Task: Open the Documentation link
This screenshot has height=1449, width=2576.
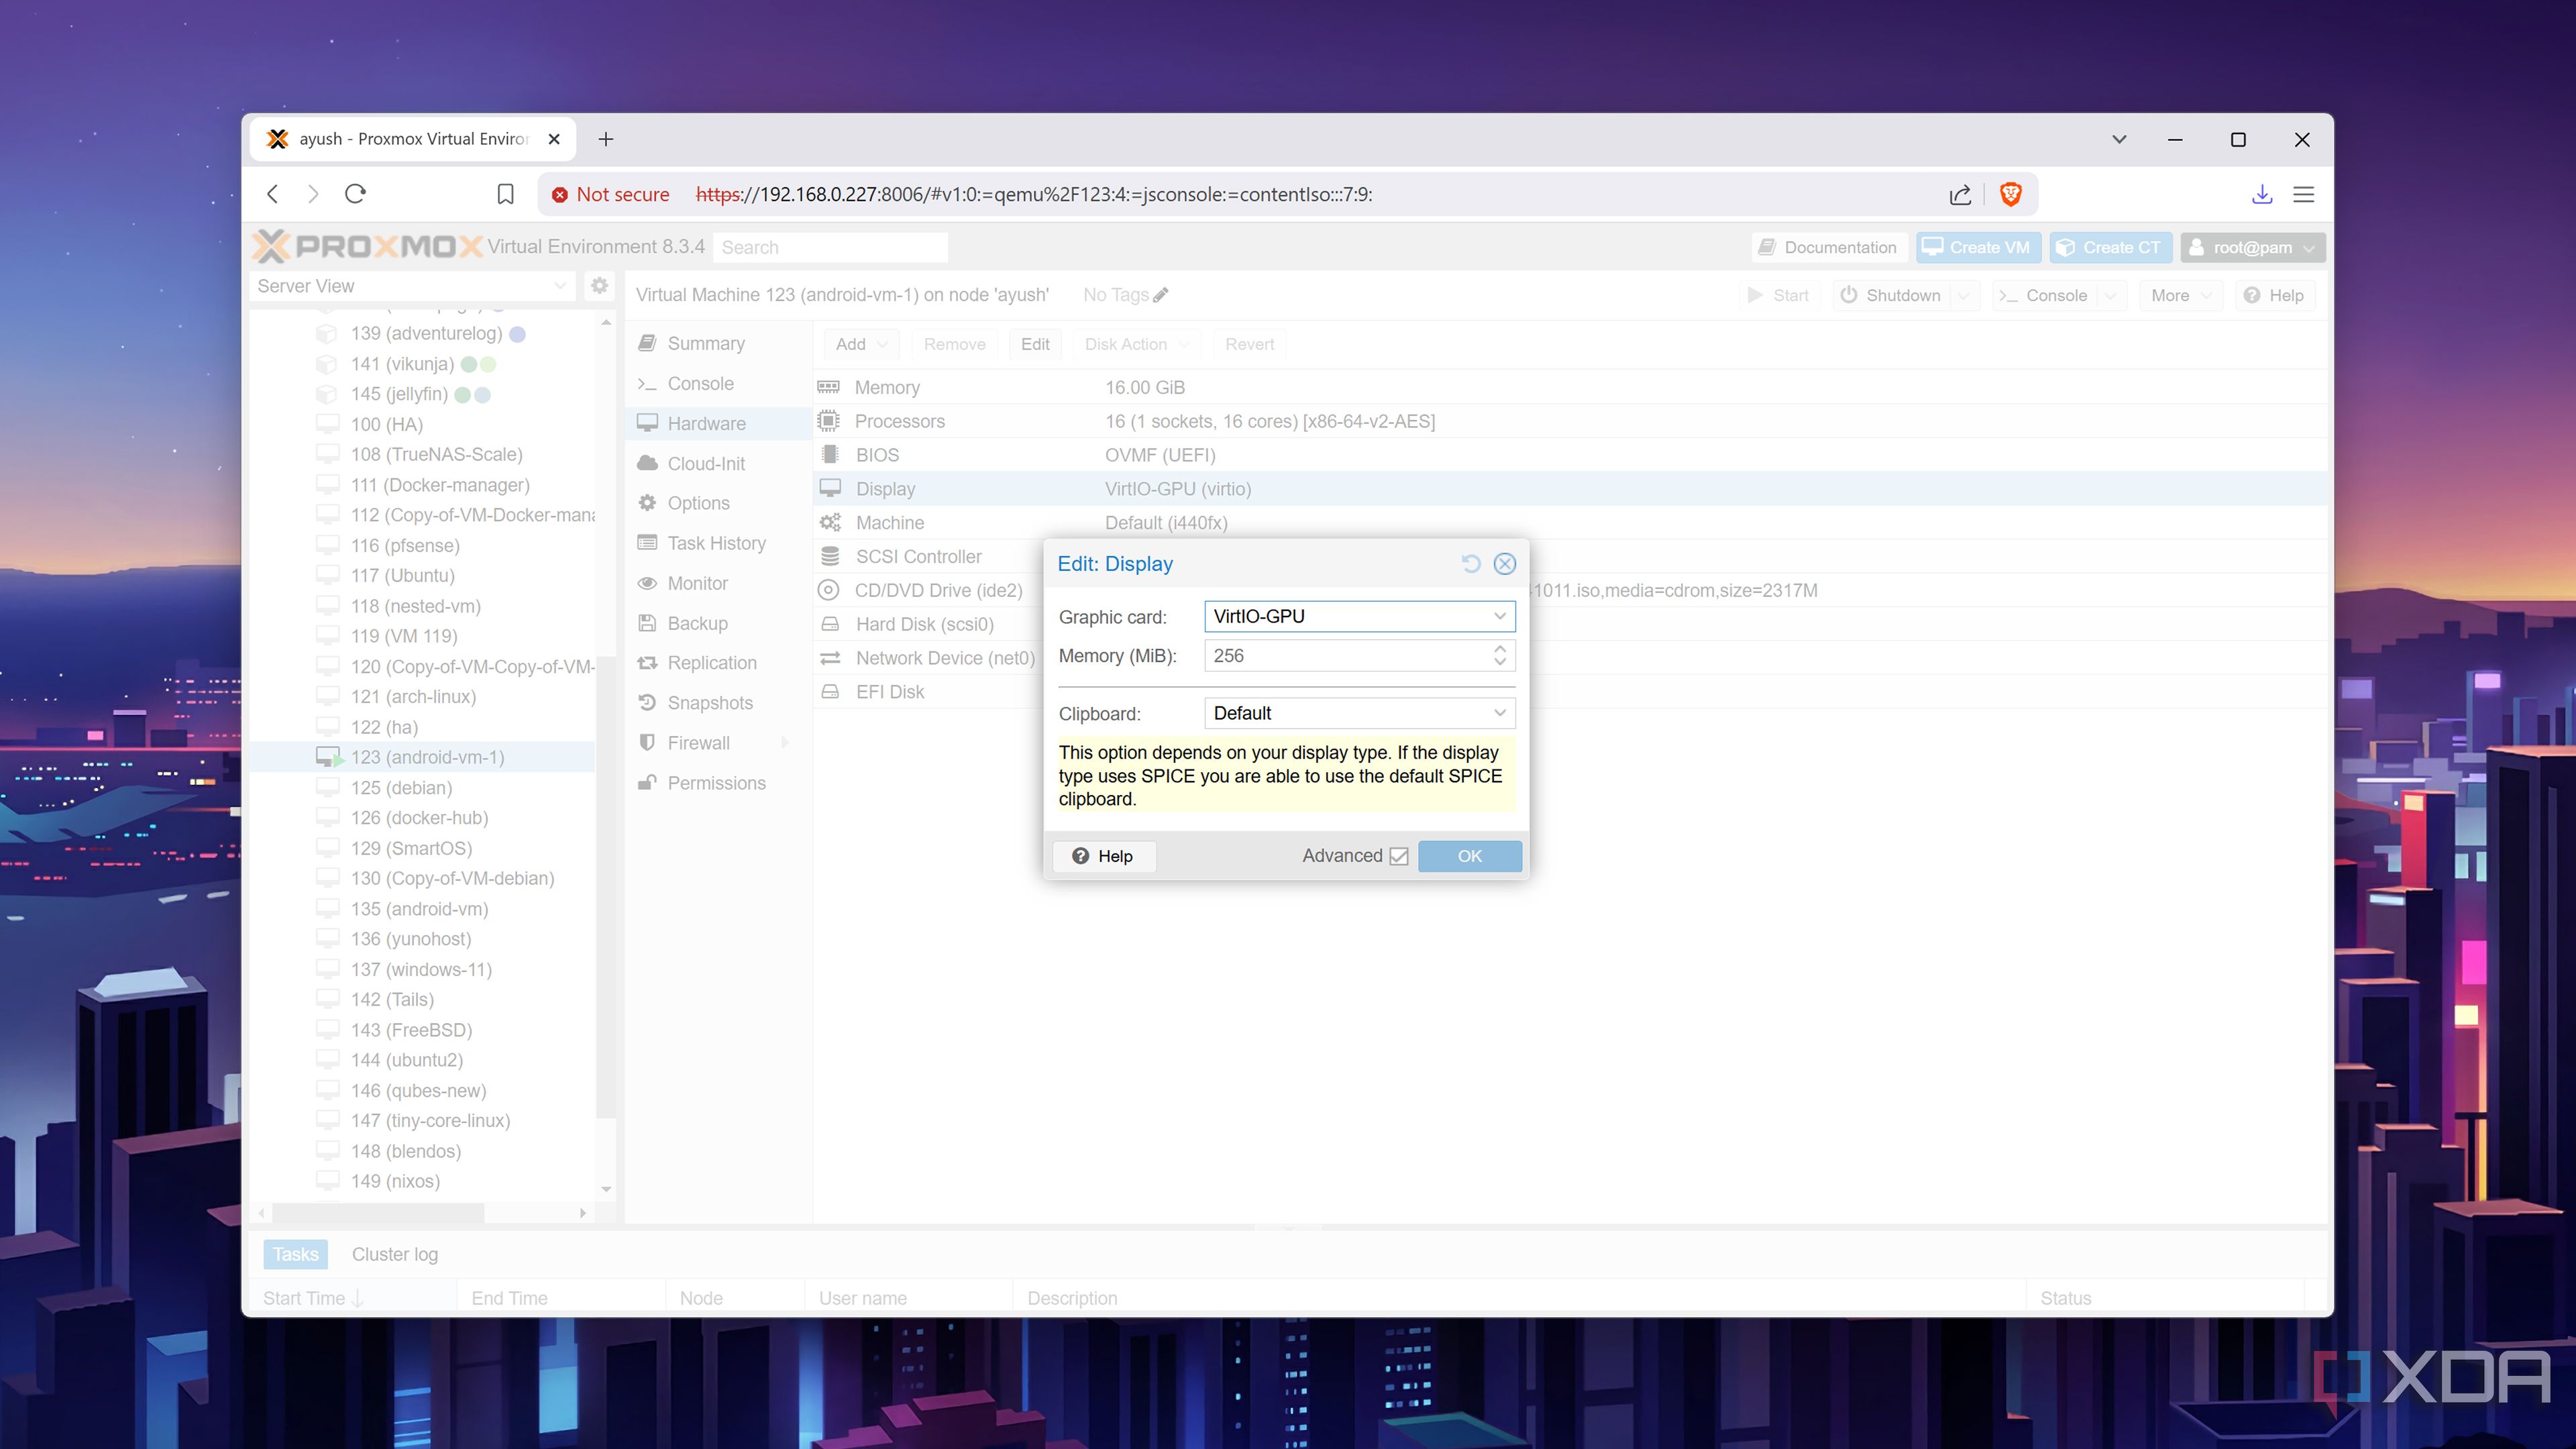Action: coord(1828,247)
